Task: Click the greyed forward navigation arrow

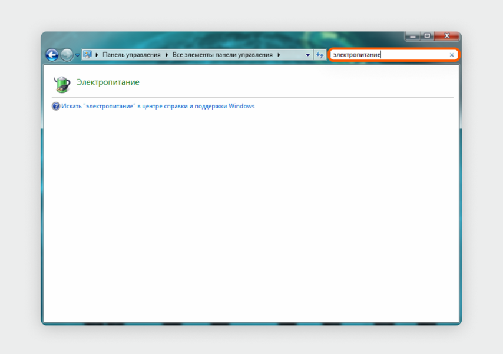Action: coord(67,55)
